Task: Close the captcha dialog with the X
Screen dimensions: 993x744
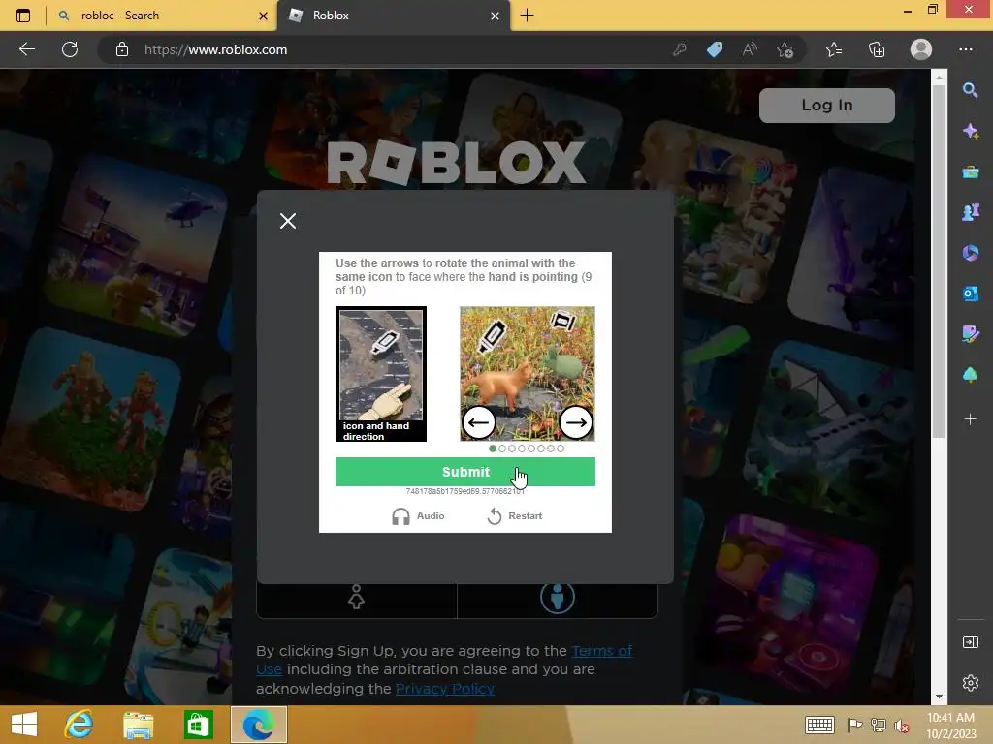Action: click(x=288, y=221)
